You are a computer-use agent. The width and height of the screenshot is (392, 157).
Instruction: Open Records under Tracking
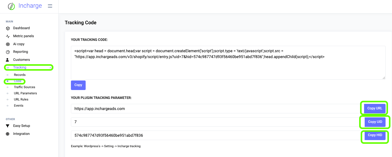[20, 75]
